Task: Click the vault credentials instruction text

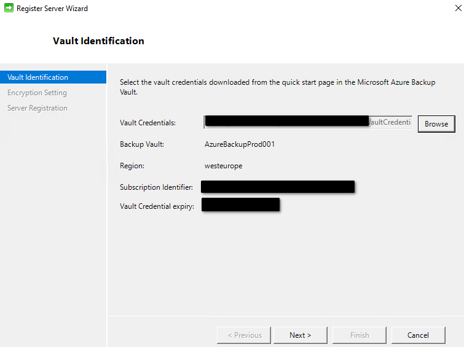Action: [277, 87]
